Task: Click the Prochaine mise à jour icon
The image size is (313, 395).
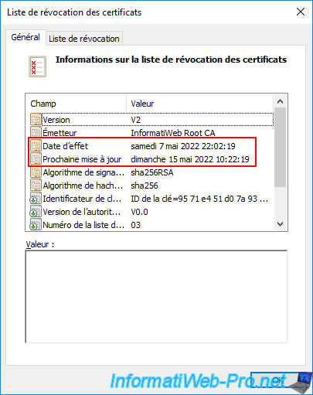Action: [x=36, y=159]
